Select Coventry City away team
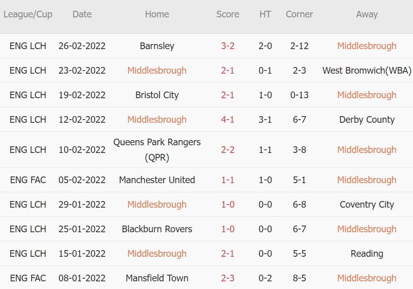Viewport: 413px width, 289px height. pos(367,205)
